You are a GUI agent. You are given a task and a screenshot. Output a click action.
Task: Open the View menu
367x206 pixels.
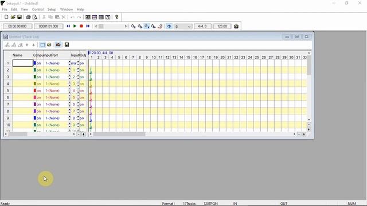click(24, 9)
